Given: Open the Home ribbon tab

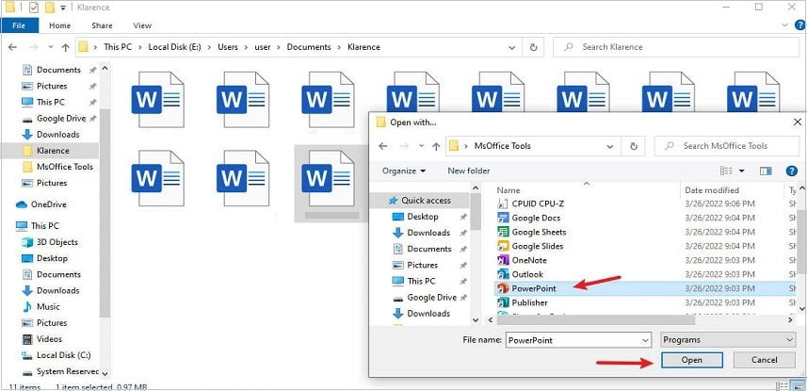Looking at the screenshot, I should 59,25.
